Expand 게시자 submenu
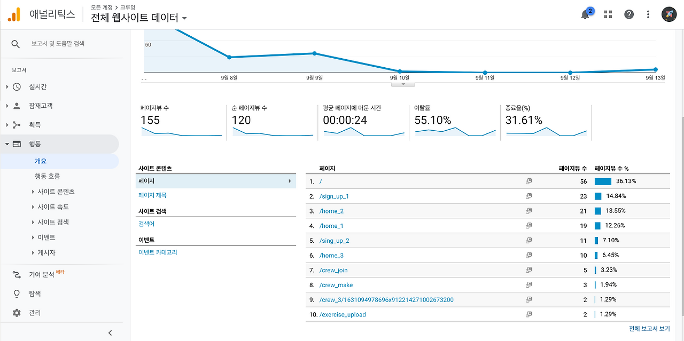684x341 pixels. point(33,252)
